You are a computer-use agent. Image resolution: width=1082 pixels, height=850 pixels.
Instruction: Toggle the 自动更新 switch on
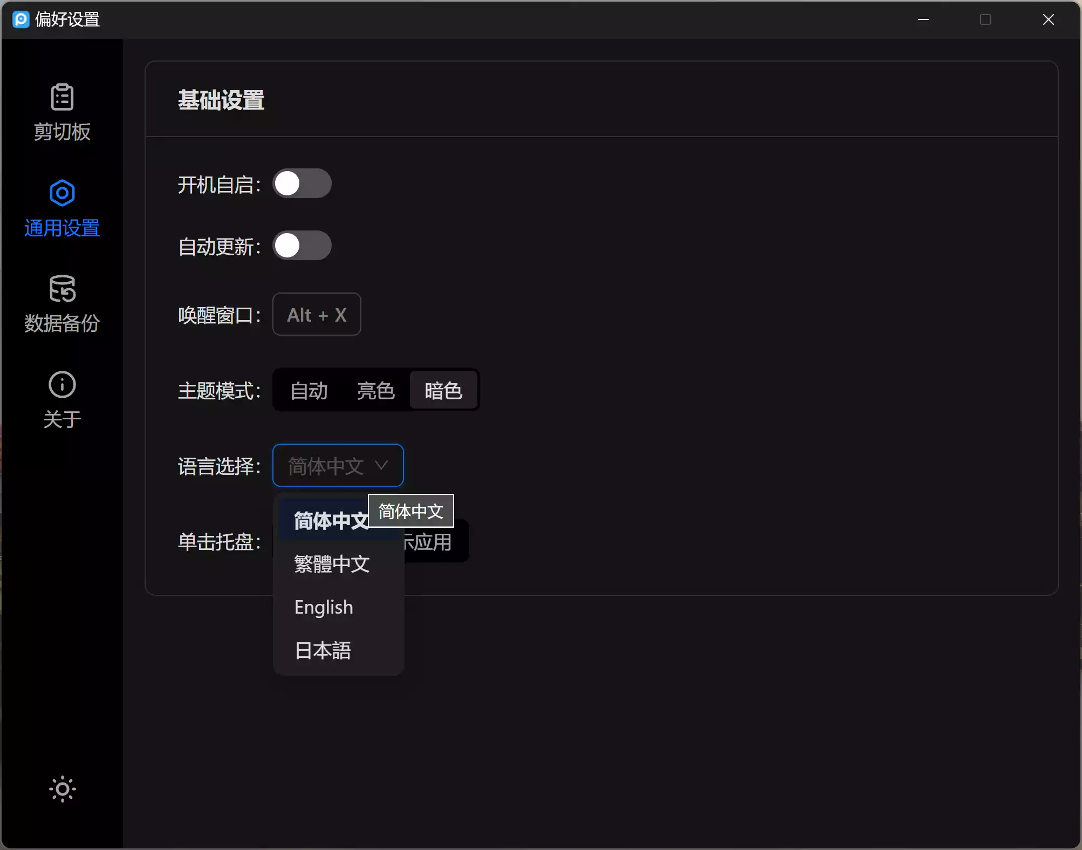(302, 246)
